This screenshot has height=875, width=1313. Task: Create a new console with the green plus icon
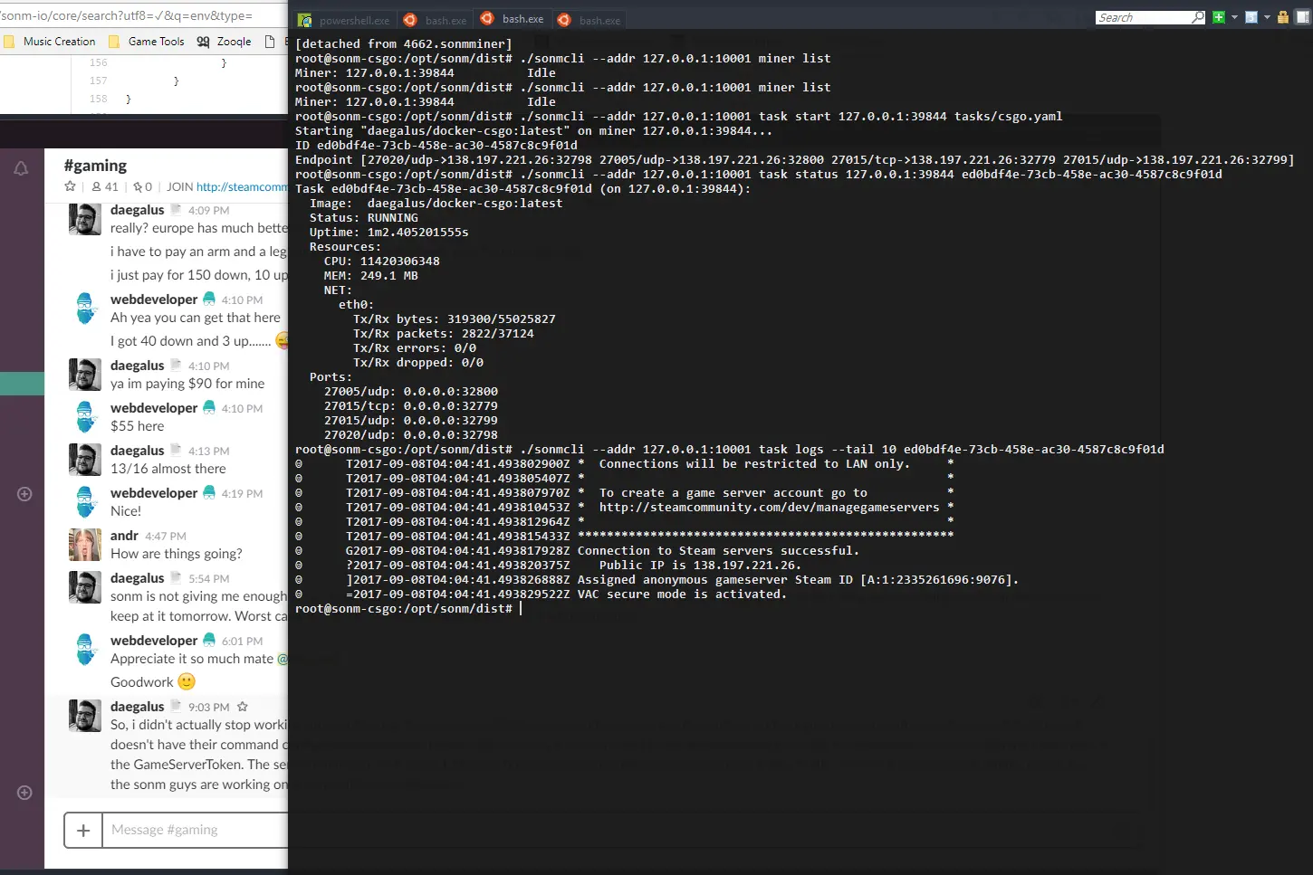tap(1219, 17)
